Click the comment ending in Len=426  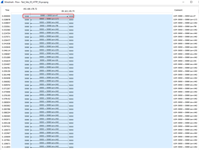[x=184, y=61]
